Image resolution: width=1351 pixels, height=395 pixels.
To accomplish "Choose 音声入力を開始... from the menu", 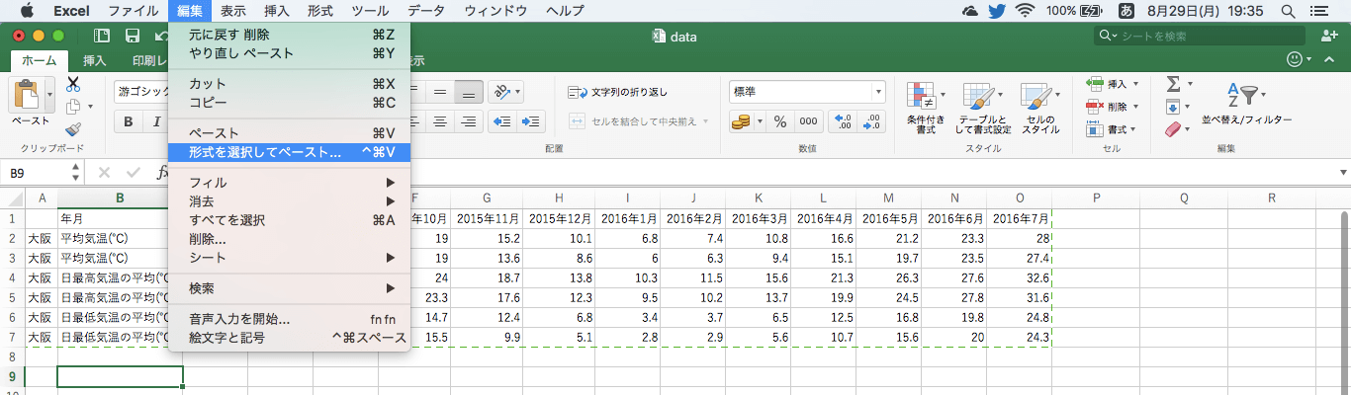I will click(290, 319).
